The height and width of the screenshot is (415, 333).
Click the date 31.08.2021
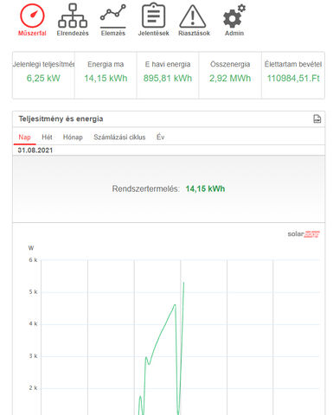click(35, 150)
